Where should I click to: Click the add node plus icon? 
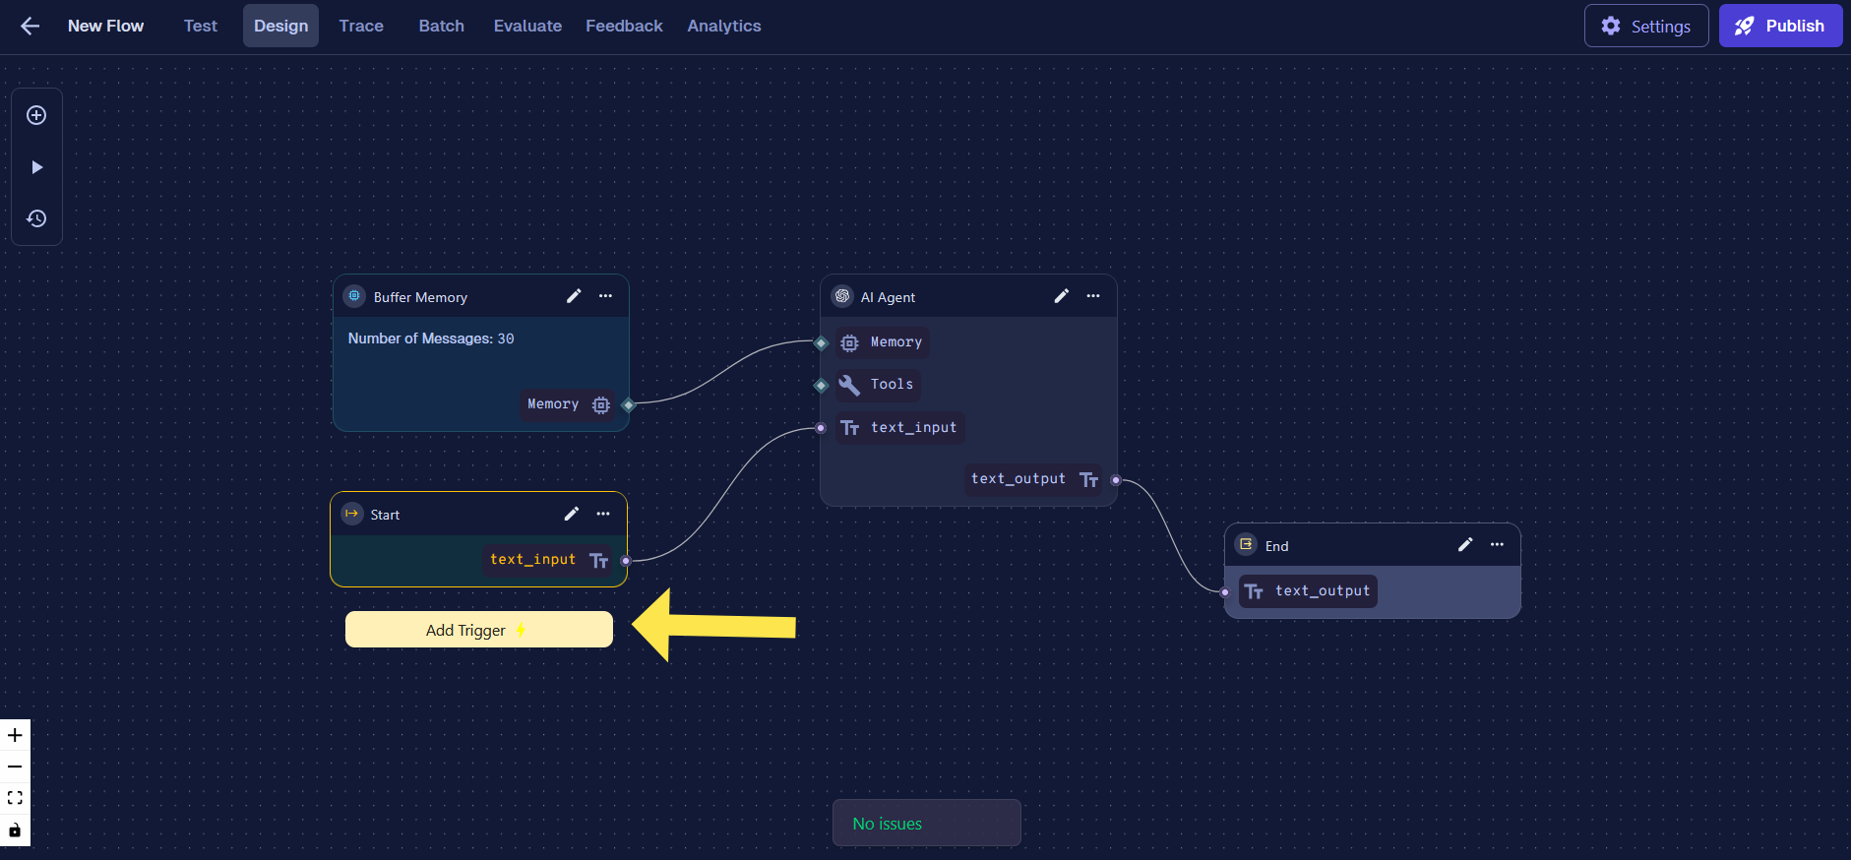click(36, 115)
